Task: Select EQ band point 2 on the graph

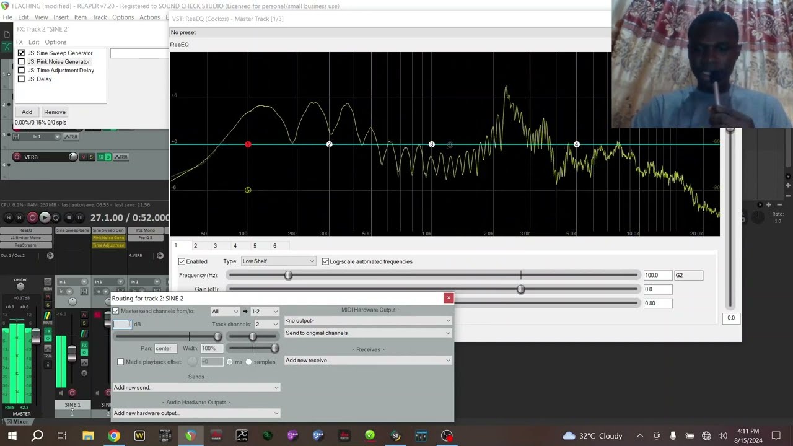Action: coord(329,144)
